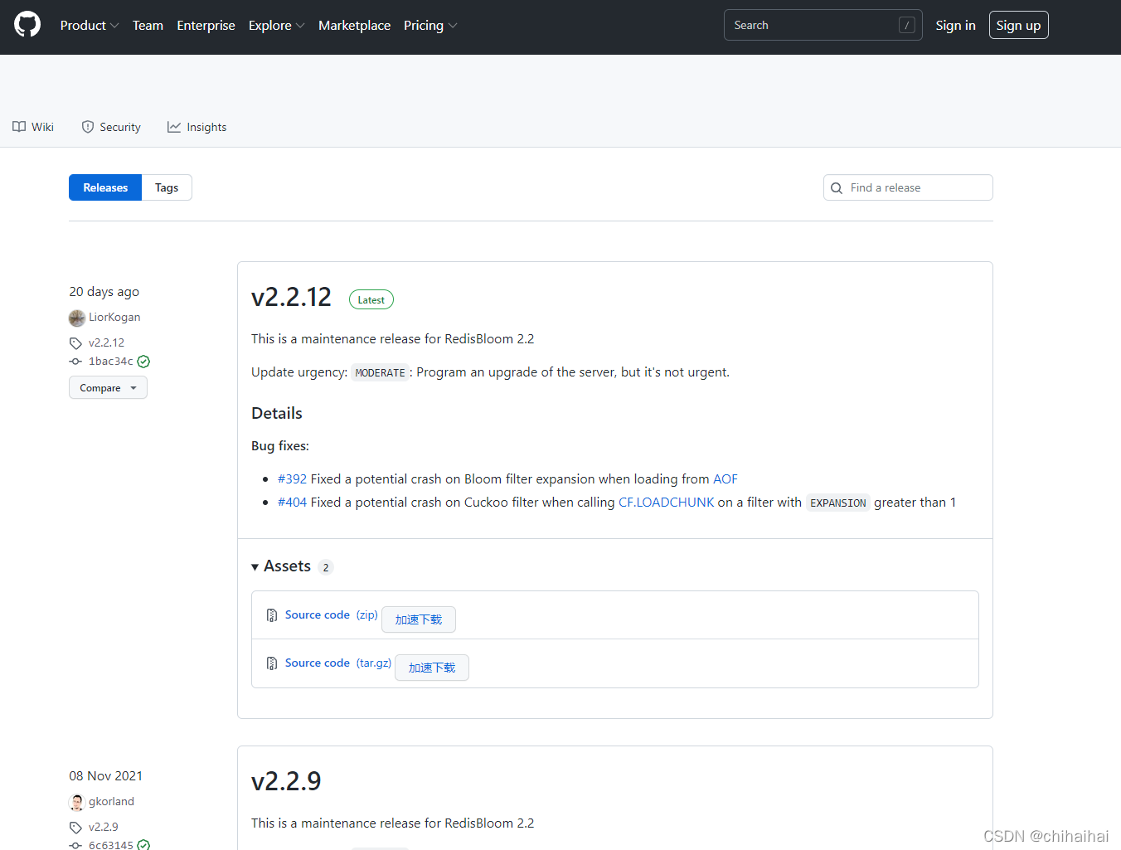
Task: Download Source code (tar.gz)
Action: point(337,663)
